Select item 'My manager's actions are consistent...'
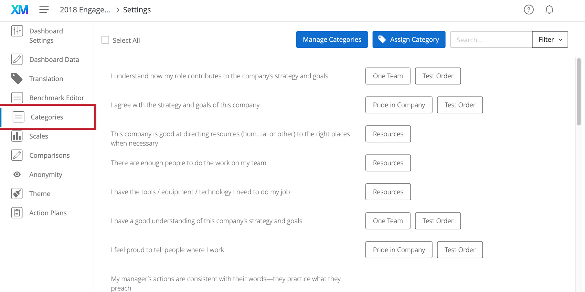This screenshot has width=585, height=292. (226, 283)
